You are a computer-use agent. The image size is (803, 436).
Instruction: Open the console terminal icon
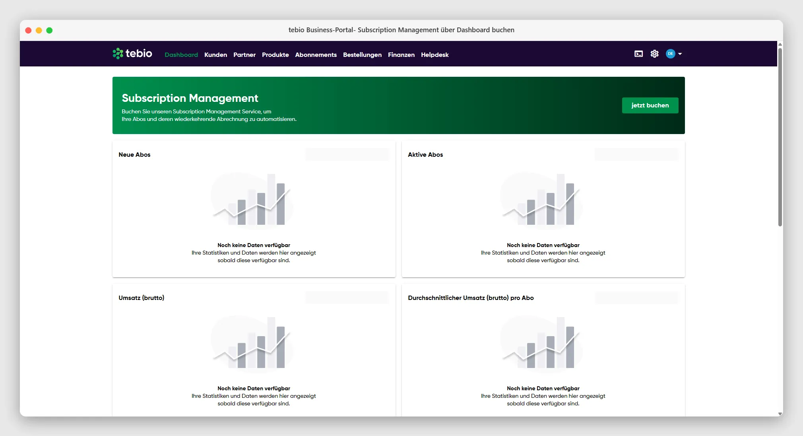pos(638,54)
